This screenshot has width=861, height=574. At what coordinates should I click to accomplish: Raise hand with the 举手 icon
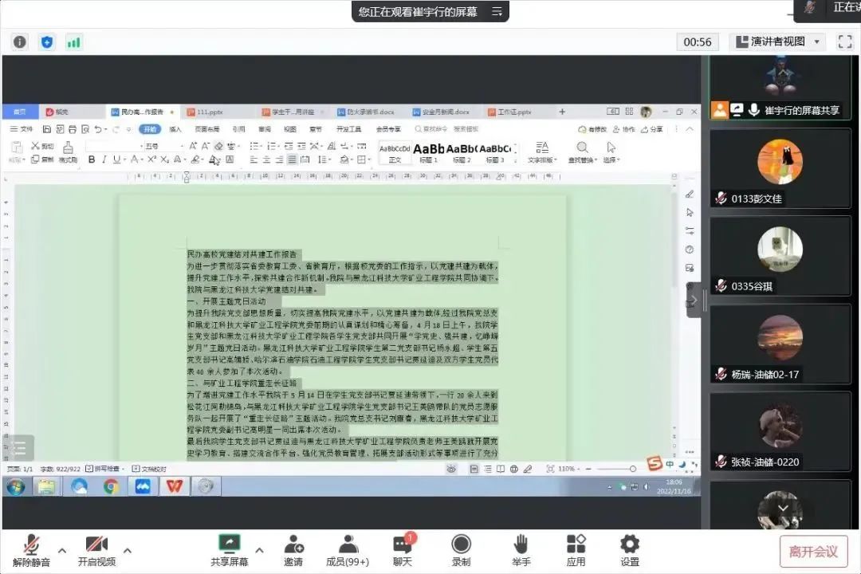tap(521, 545)
